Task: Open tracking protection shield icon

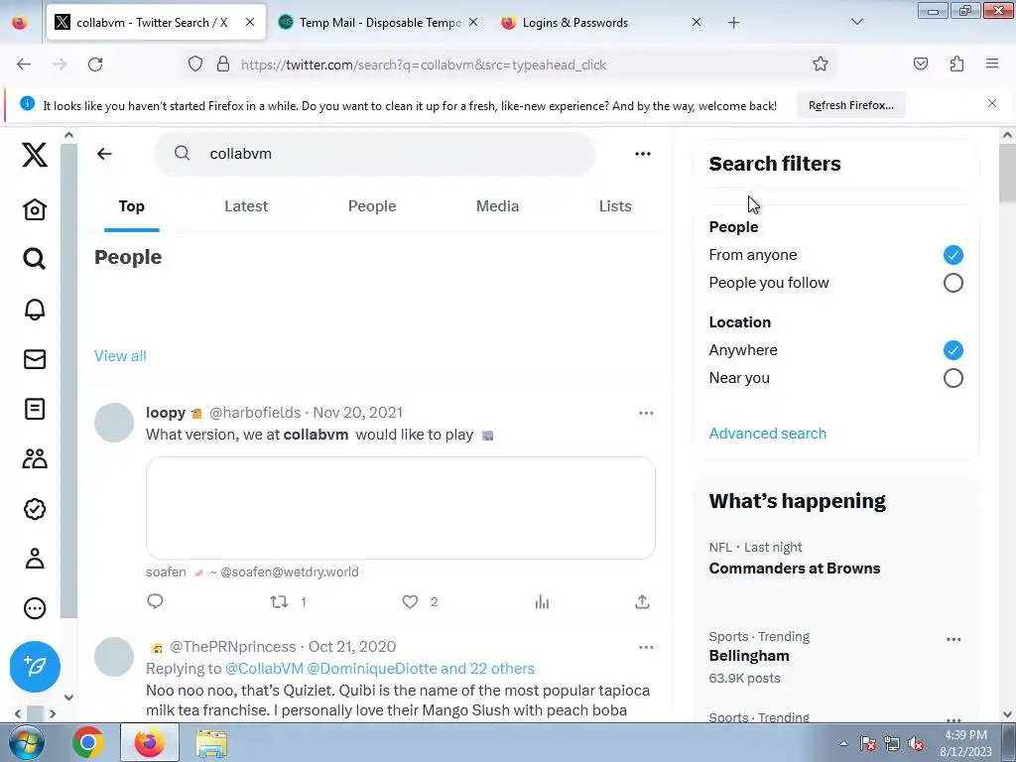Action: (x=195, y=63)
